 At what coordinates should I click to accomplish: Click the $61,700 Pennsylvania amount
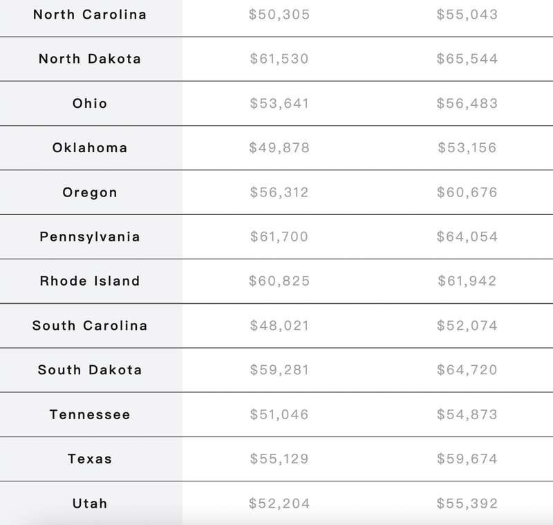(x=279, y=237)
